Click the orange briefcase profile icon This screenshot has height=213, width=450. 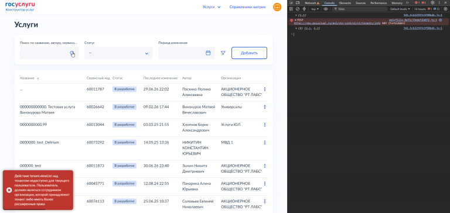point(277,7)
